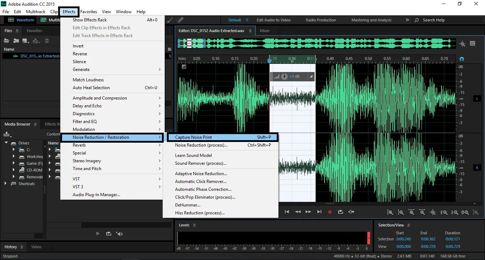The height and width of the screenshot is (260, 485).
Task: Adjust the HUD volume knob
Action: [284, 76]
